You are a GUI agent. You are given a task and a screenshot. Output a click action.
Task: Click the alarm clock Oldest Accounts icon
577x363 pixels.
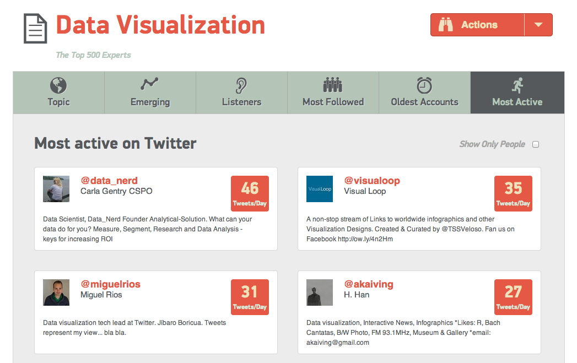424,85
